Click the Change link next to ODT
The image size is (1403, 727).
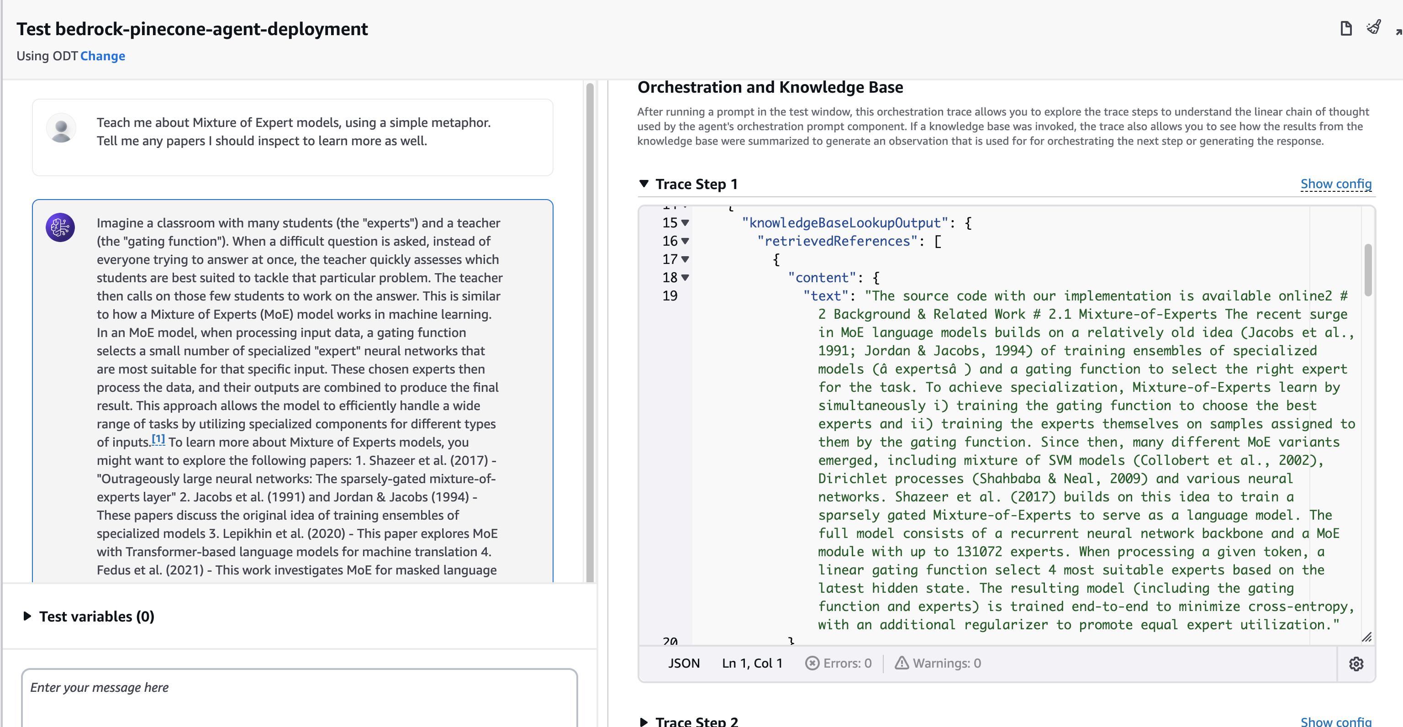pos(102,56)
